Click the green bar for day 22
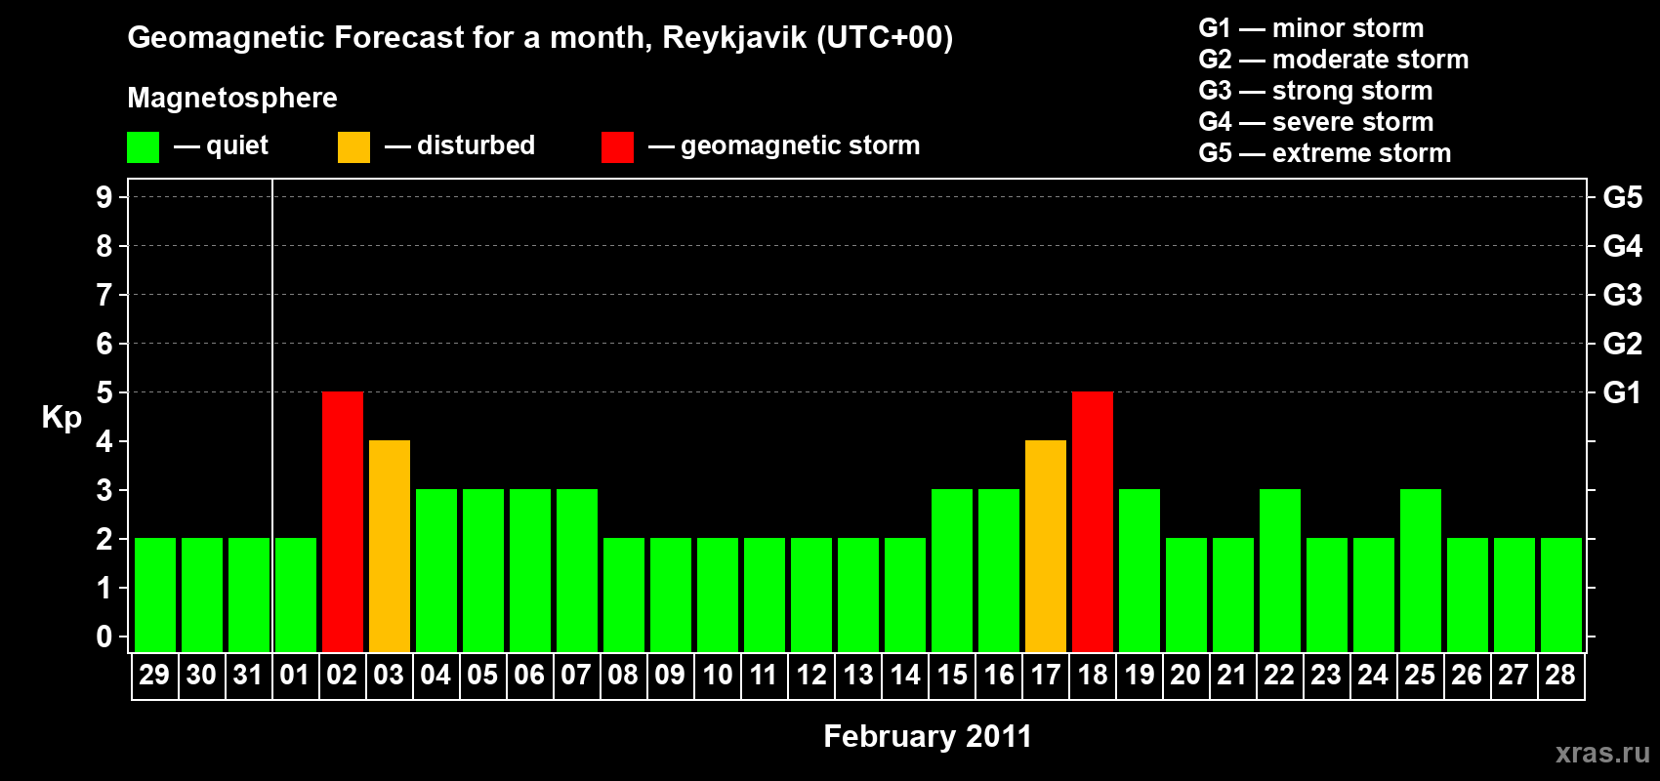This screenshot has width=1660, height=781. tap(1280, 570)
